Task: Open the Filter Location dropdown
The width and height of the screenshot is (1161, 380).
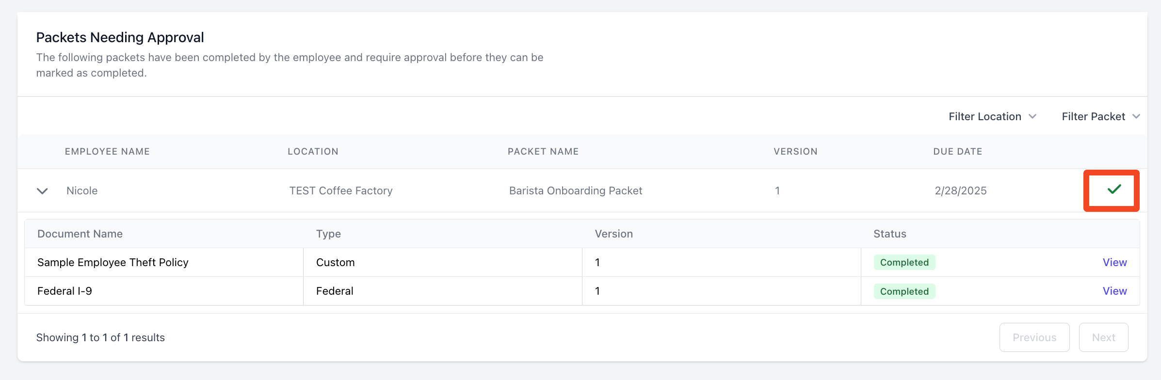Action: (992, 117)
